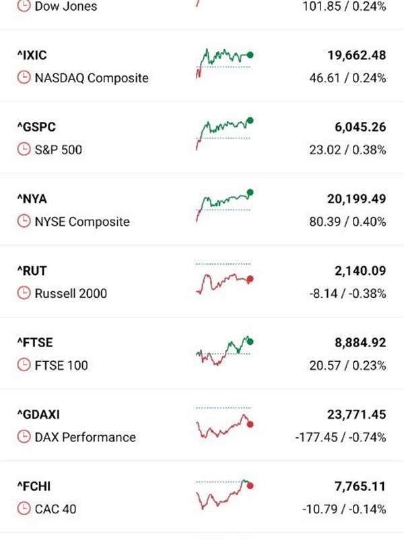The width and height of the screenshot is (404, 539).
Task: Open the ^GSPC sparkline chart
Action: click(x=225, y=133)
